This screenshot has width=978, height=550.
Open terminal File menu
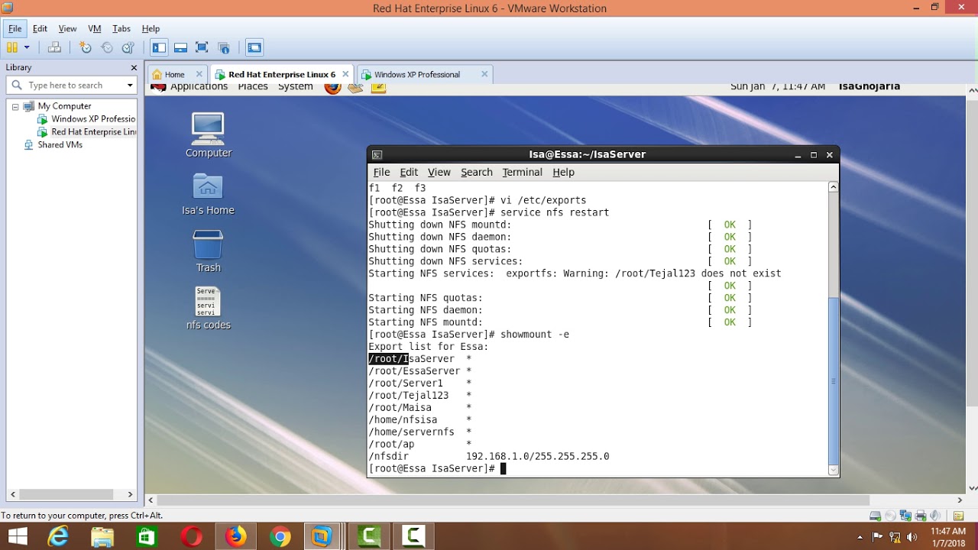click(x=381, y=172)
